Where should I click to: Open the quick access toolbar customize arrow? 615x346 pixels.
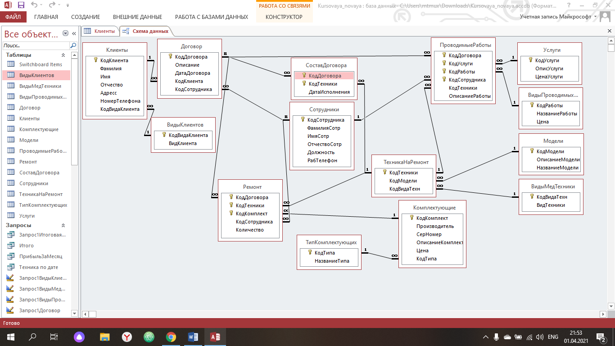[68, 6]
